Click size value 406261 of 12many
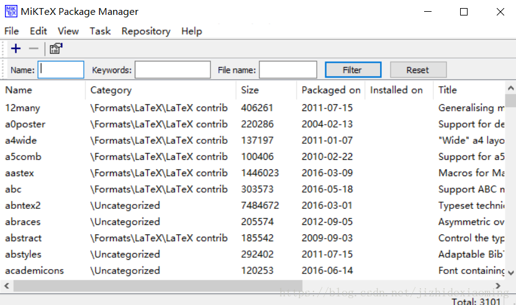Image resolution: width=516 pixels, height=305 pixels. click(x=257, y=108)
